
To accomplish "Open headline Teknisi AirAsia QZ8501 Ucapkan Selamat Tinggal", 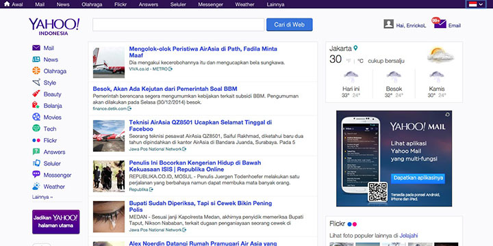I will (201, 126).
